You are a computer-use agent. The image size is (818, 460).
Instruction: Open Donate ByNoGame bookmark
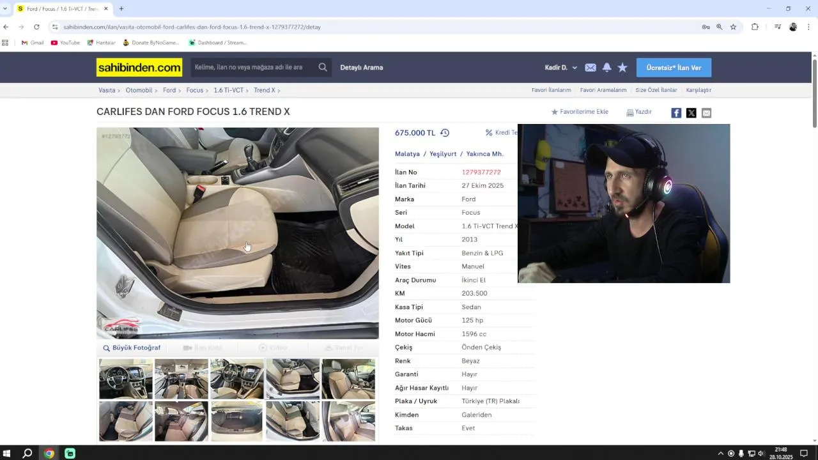click(x=151, y=43)
